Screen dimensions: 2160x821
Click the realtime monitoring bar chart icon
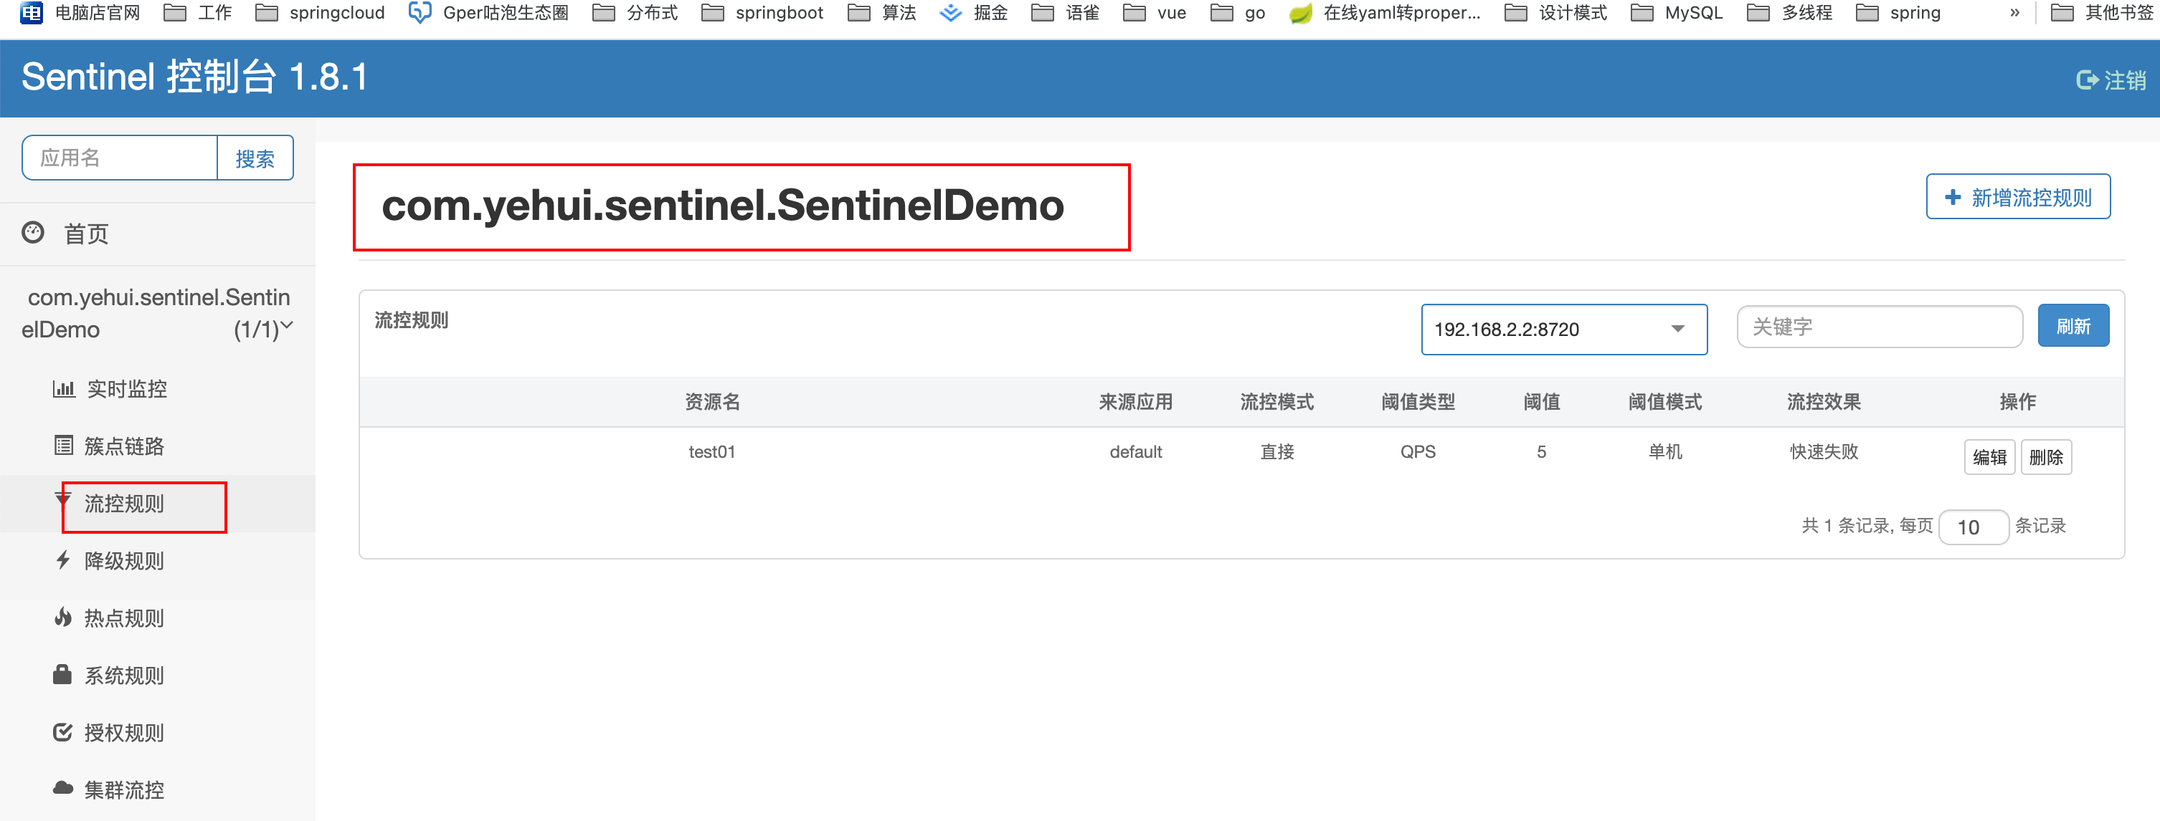tap(64, 389)
